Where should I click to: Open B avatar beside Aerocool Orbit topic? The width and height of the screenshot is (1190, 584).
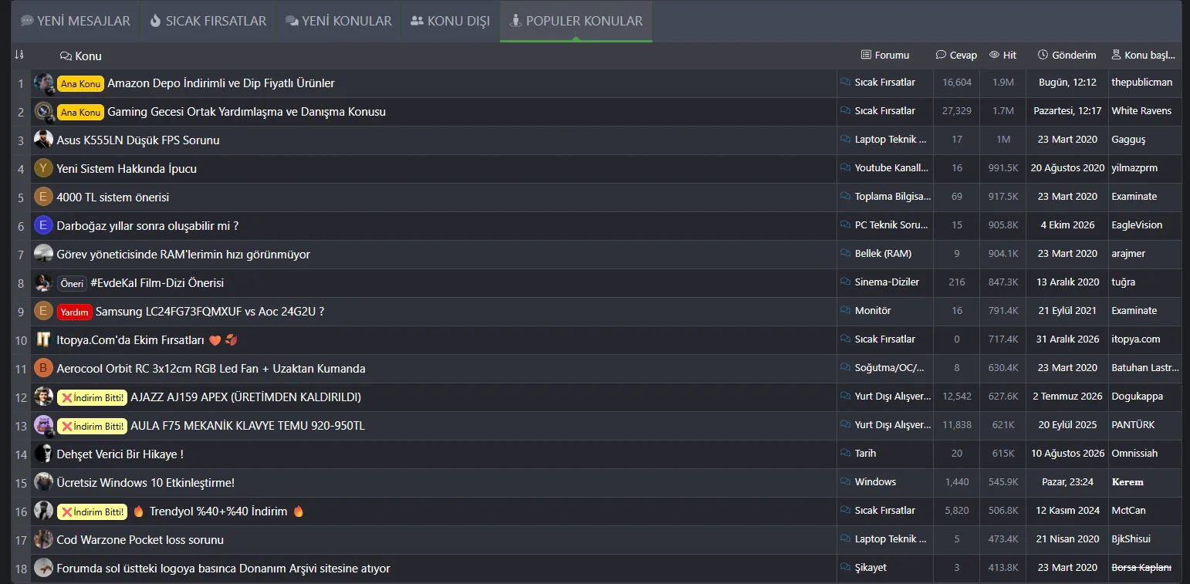43,368
